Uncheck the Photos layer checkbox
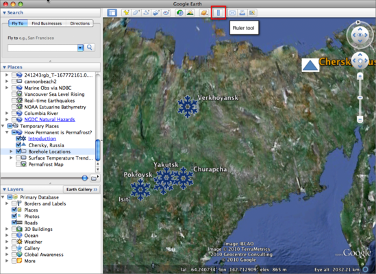The image size is (376, 274). pos(14,216)
